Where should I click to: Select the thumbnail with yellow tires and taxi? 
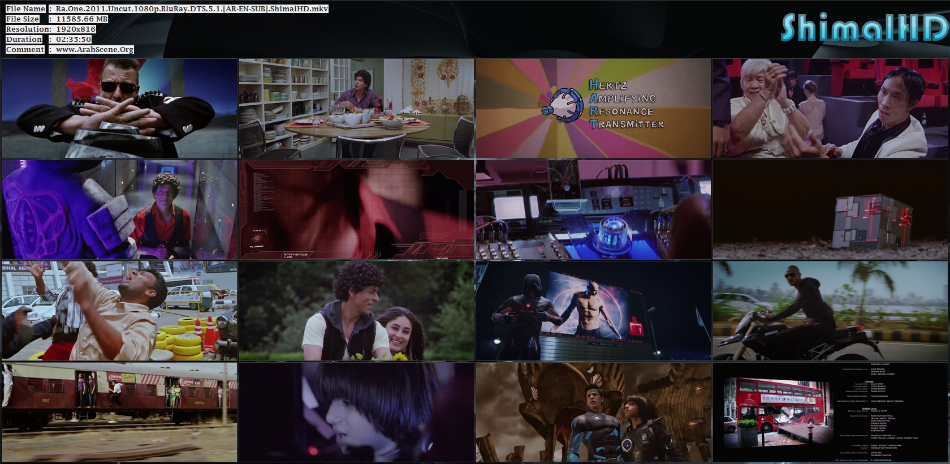119,311
